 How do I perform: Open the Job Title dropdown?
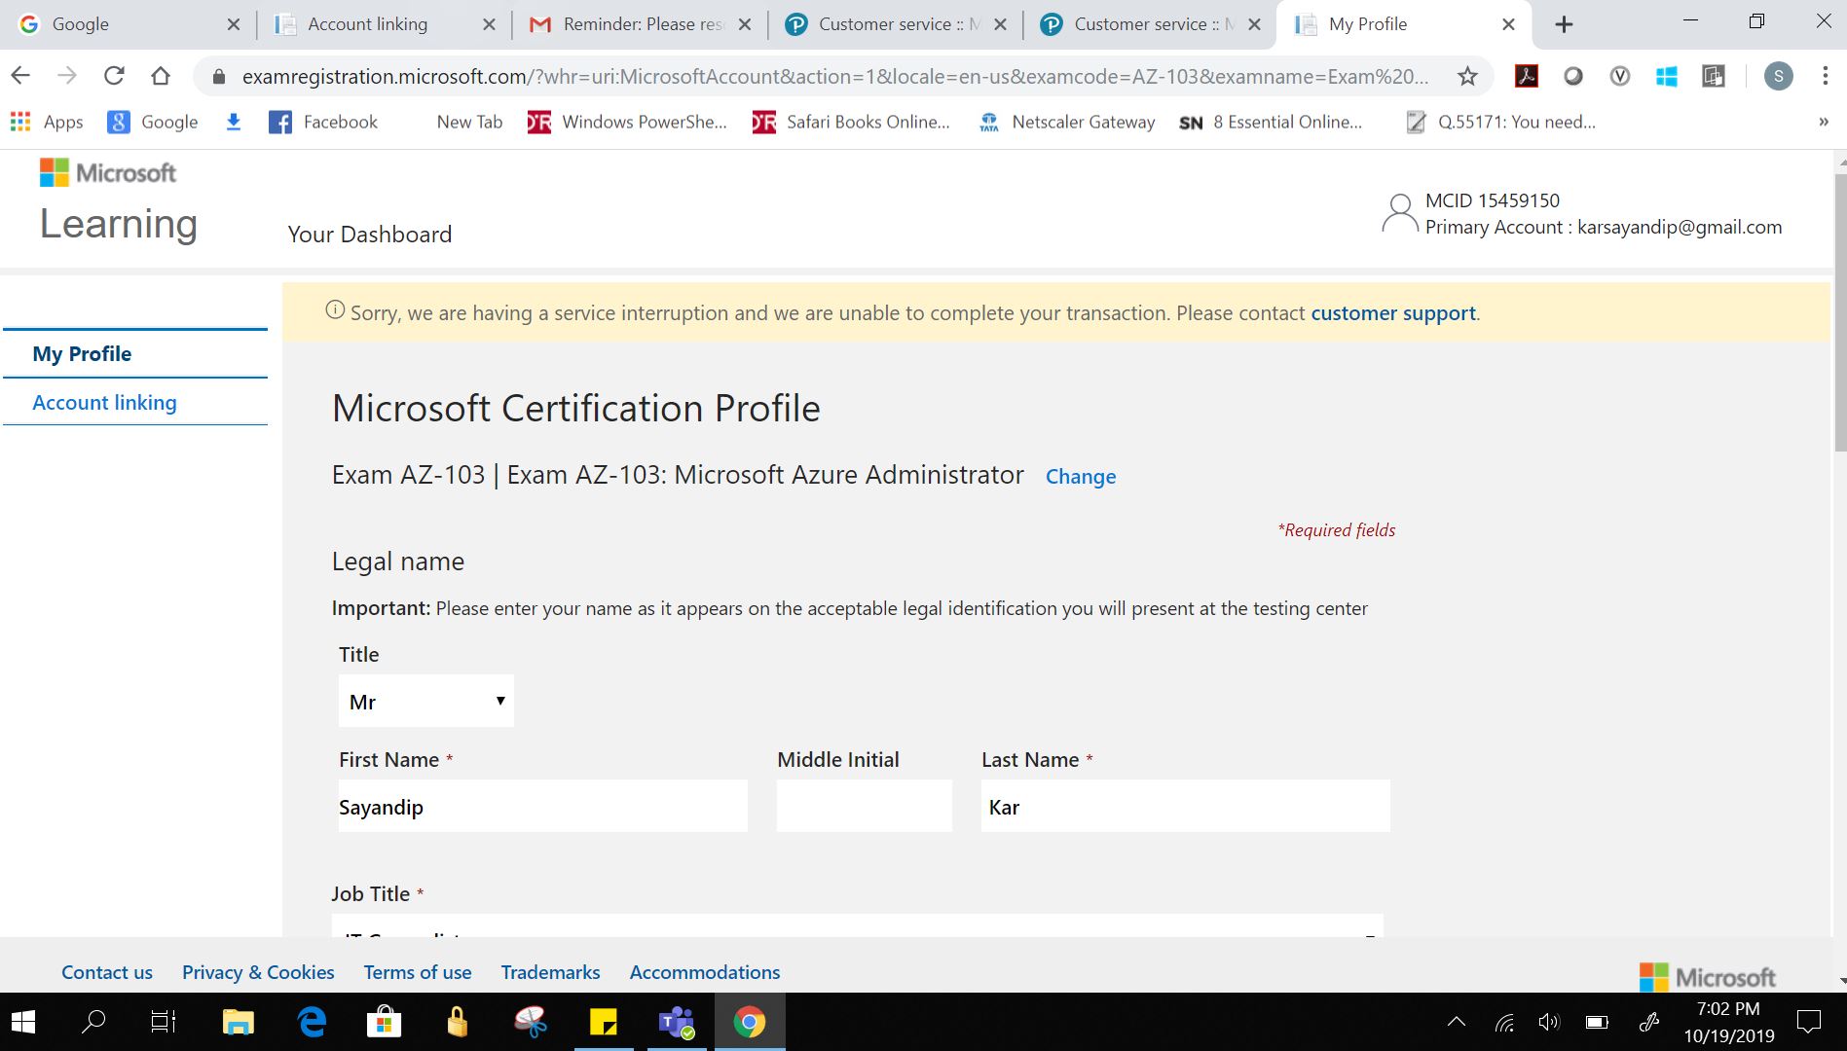[x=857, y=925]
